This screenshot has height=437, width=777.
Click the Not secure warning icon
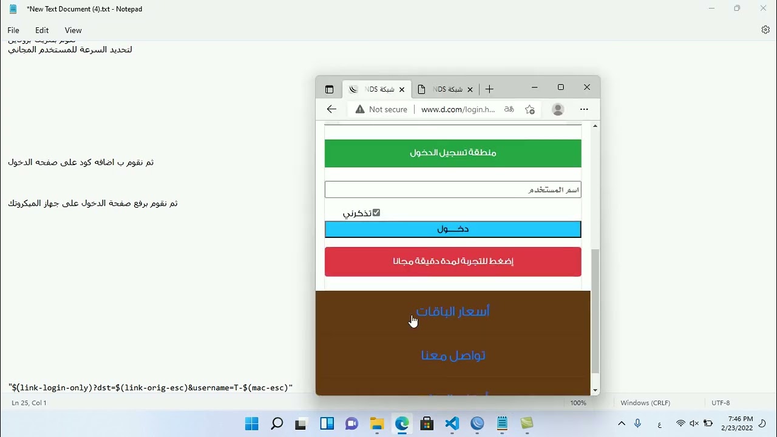[x=360, y=109]
